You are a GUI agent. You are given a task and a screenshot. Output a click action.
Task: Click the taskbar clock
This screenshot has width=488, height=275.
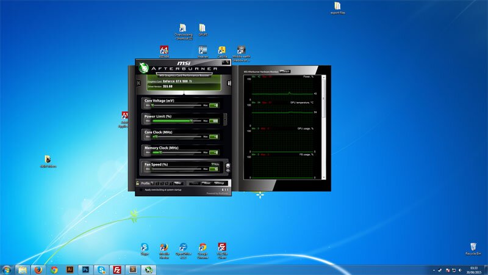click(474, 270)
